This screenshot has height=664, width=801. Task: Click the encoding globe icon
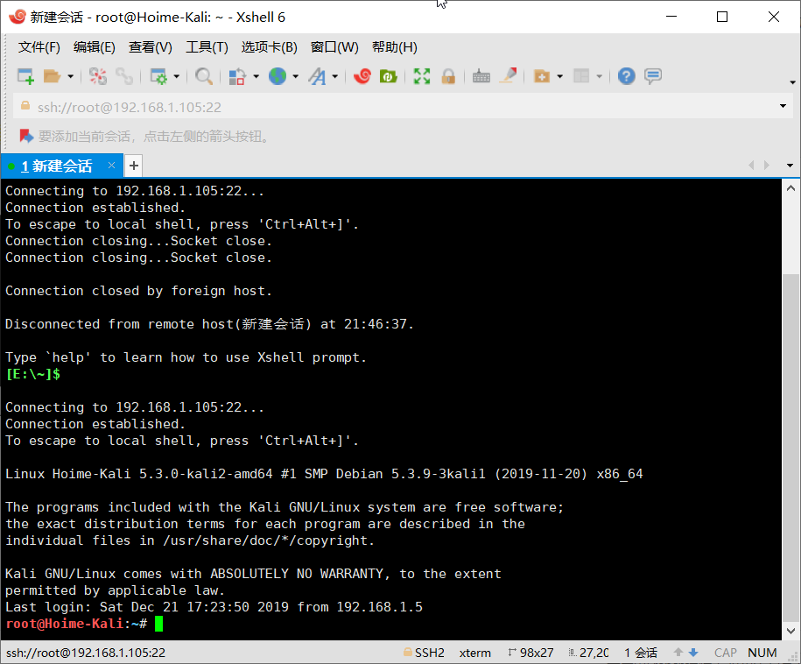(x=278, y=77)
